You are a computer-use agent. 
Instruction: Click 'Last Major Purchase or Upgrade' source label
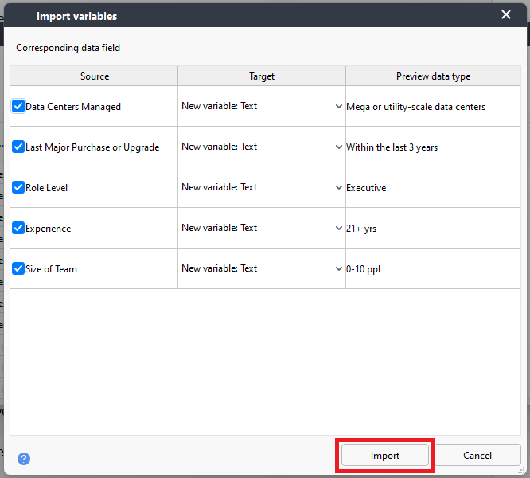click(x=92, y=147)
